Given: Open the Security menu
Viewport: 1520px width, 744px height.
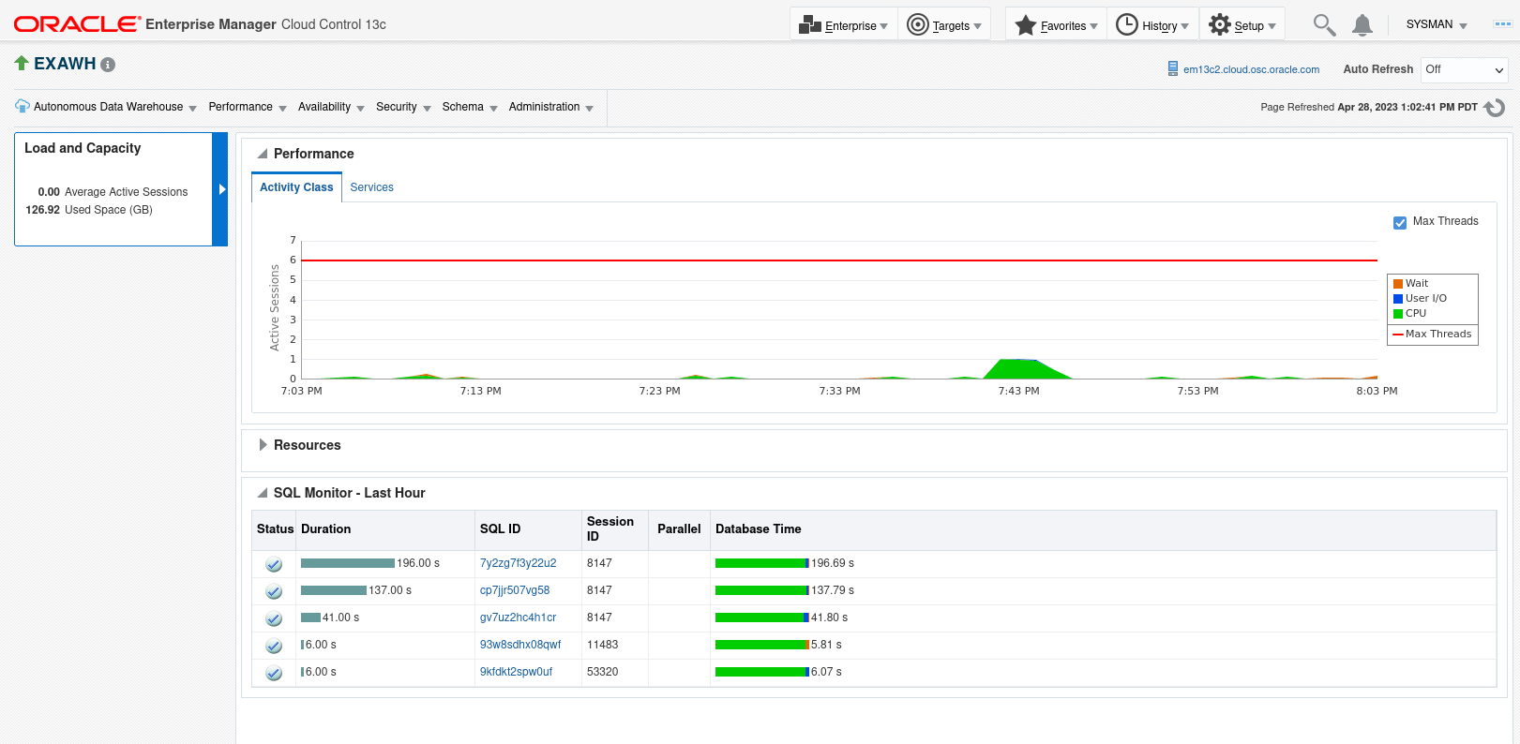Looking at the screenshot, I should point(403,107).
